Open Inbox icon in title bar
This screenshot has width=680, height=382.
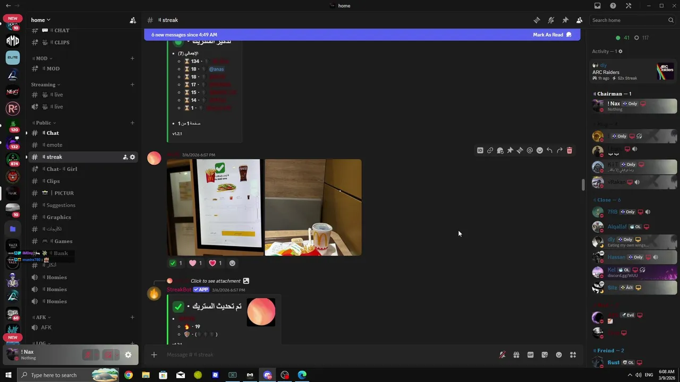[x=598, y=6]
